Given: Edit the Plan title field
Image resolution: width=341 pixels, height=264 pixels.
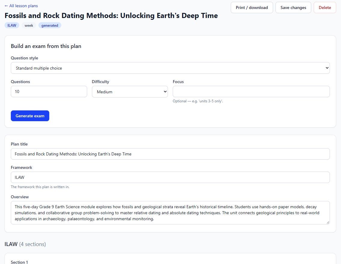Looking at the screenshot, I should (170, 154).
